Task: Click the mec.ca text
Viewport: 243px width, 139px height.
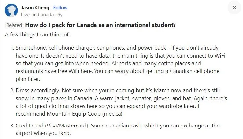Action: coord(112,114)
